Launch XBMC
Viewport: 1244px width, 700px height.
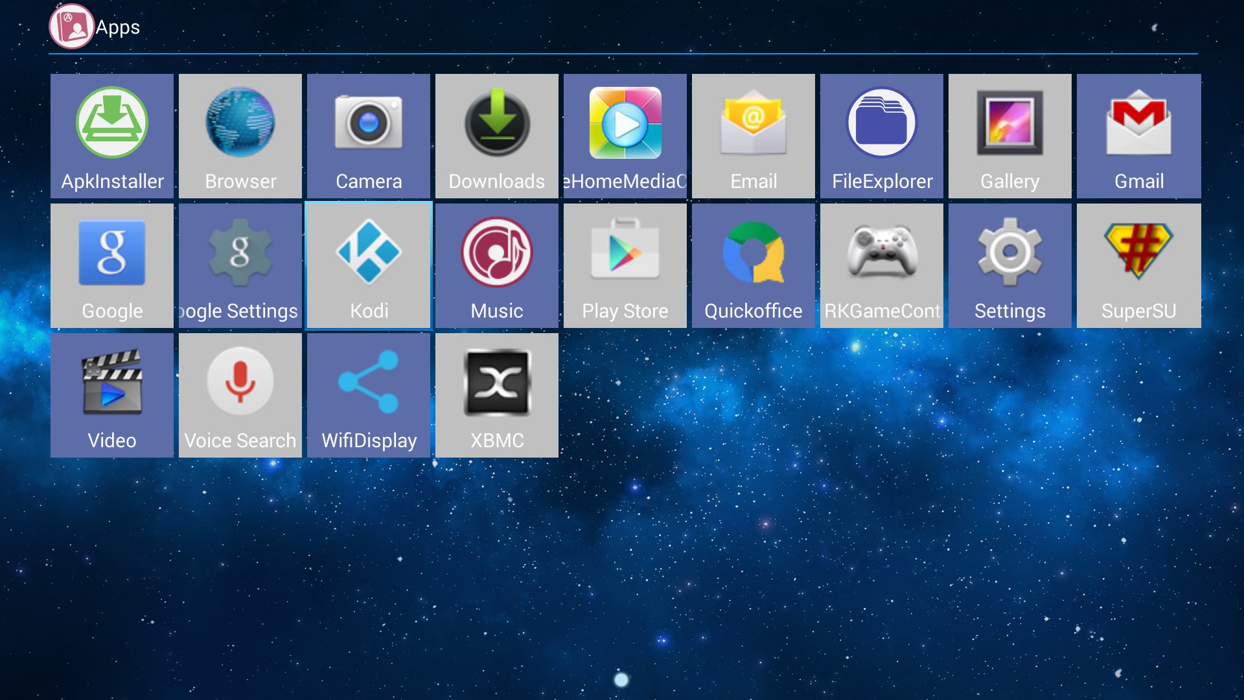[497, 395]
